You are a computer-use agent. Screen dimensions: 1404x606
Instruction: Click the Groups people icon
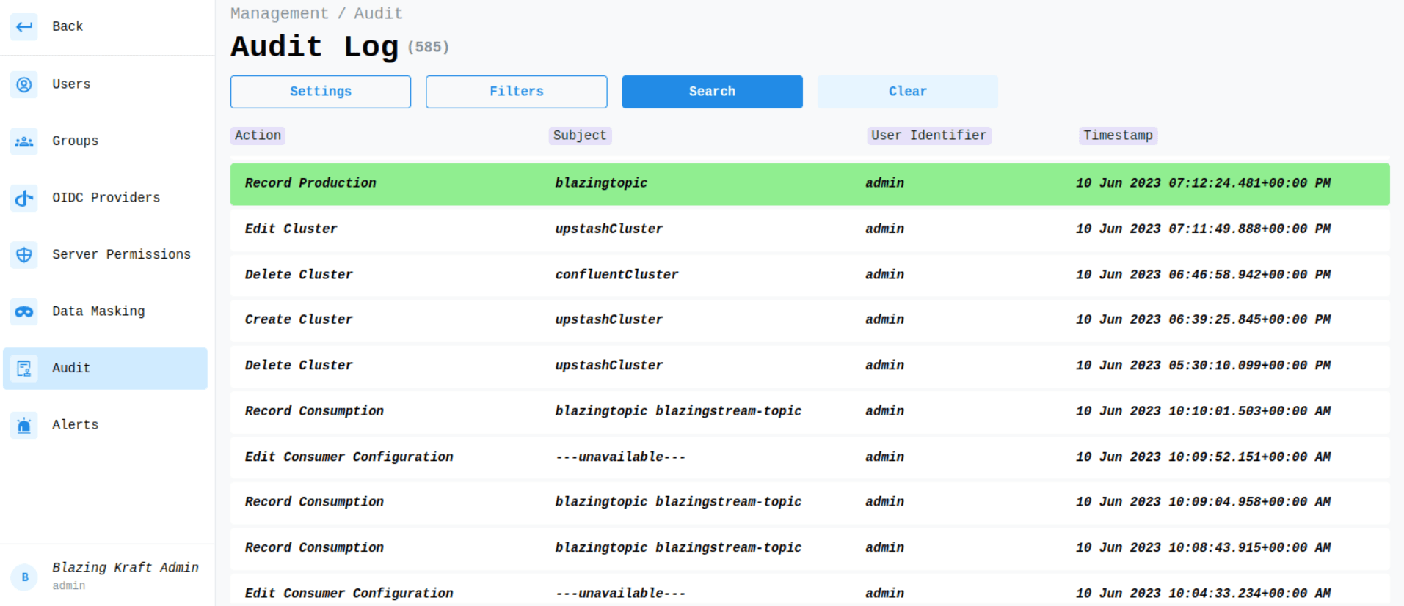(x=24, y=141)
